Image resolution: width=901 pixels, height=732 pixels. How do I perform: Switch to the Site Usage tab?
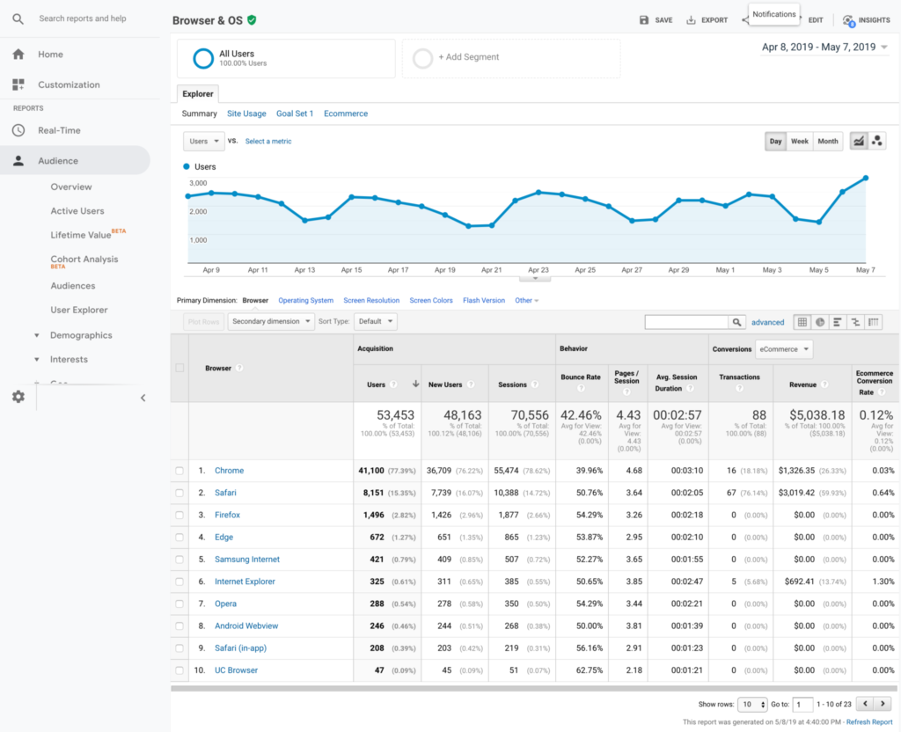pyautogui.click(x=246, y=113)
